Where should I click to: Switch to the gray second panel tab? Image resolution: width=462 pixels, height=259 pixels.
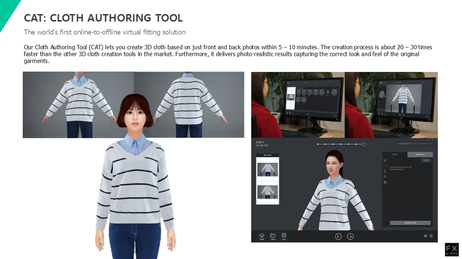click(x=420, y=155)
